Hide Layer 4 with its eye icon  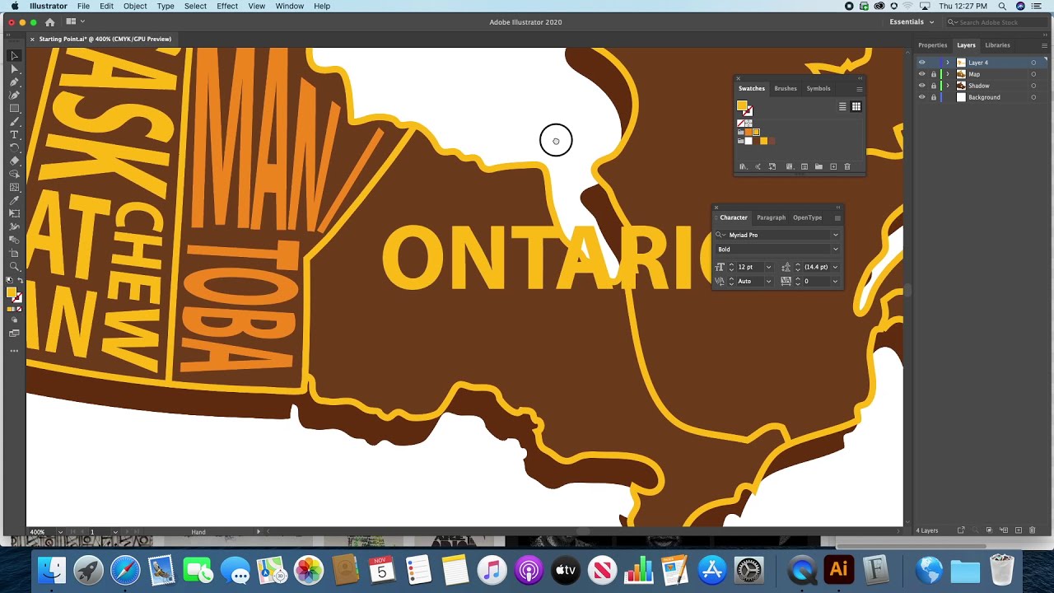click(x=921, y=63)
